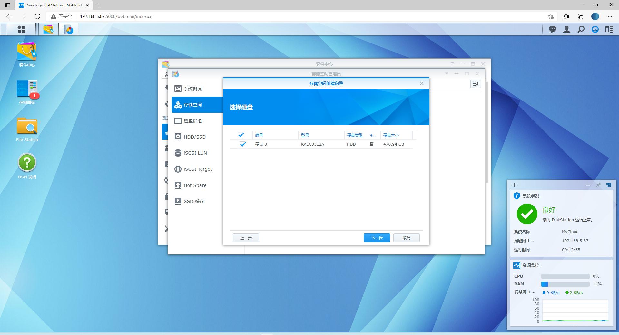Image resolution: width=619 pixels, height=335 pixels.
Task: Open the sort order dropdown in Storage Manager
Action: point(476,84)
